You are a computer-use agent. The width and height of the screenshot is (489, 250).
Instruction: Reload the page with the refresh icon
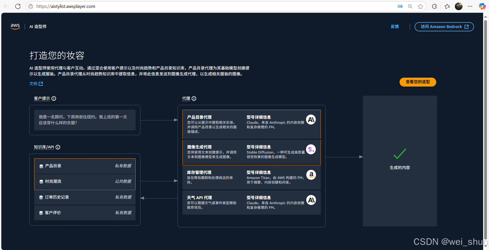coord(18,6)
